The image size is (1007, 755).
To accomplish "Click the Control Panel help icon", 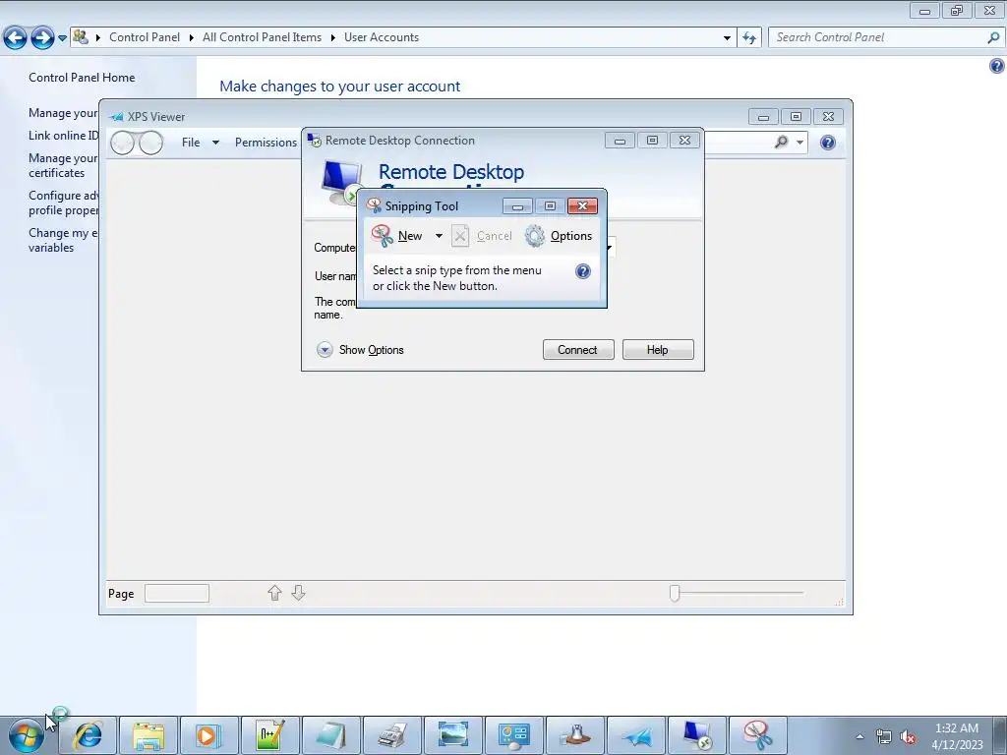I will point(996,66).
